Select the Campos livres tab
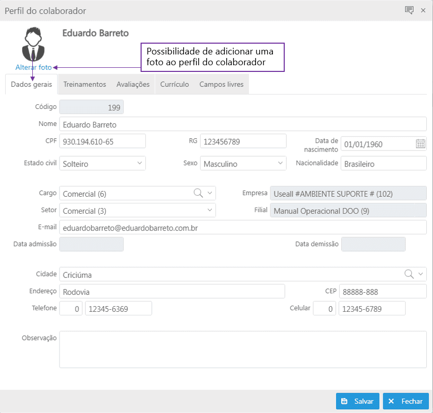The height and width of the screenshot is (413, 433). [221, 84]
